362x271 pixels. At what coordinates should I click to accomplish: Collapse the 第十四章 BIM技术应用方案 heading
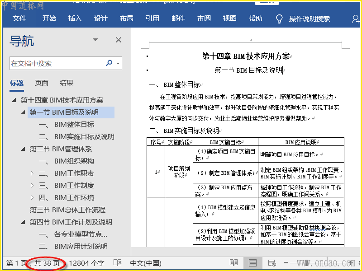click(x=14, y=100)
